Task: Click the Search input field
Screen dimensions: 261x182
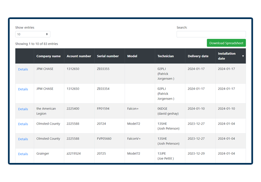Action: point(211,34)
